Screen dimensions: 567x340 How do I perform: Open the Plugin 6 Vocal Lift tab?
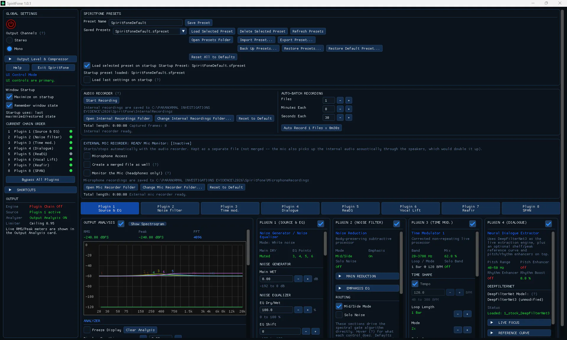coord(410,208)
